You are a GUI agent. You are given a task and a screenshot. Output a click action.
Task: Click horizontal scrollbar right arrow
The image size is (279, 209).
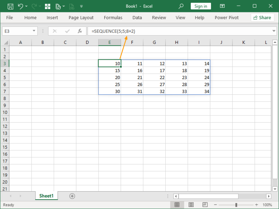pos(269,196)
